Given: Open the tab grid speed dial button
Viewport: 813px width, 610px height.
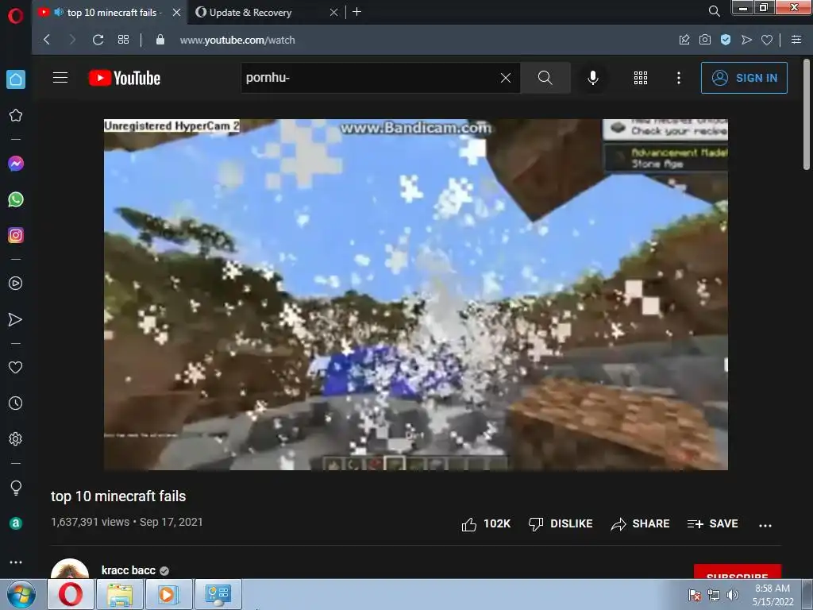Looking at the screenshot, I should [123, 40].
